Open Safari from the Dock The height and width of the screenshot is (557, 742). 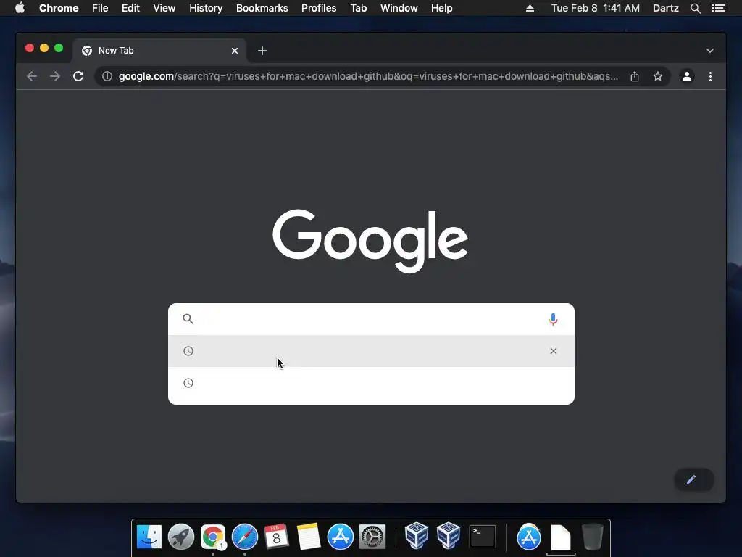(245, 537)
